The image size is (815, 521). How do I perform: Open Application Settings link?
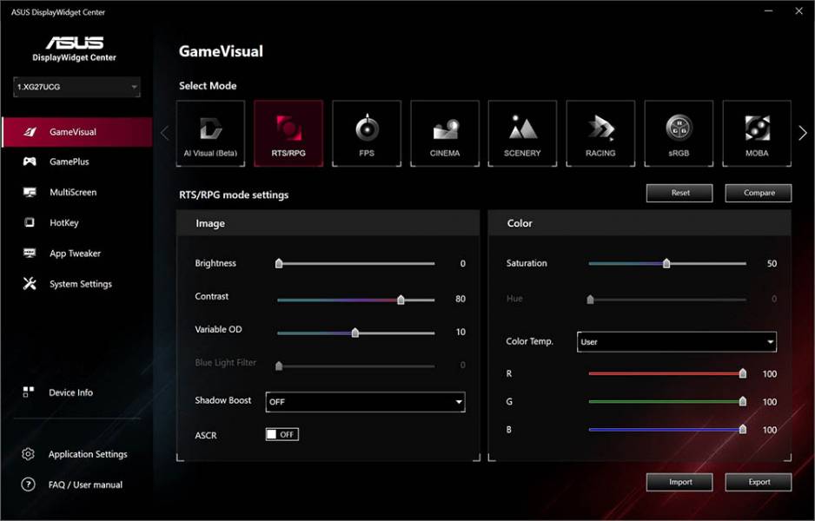click(x=88, y=454)
